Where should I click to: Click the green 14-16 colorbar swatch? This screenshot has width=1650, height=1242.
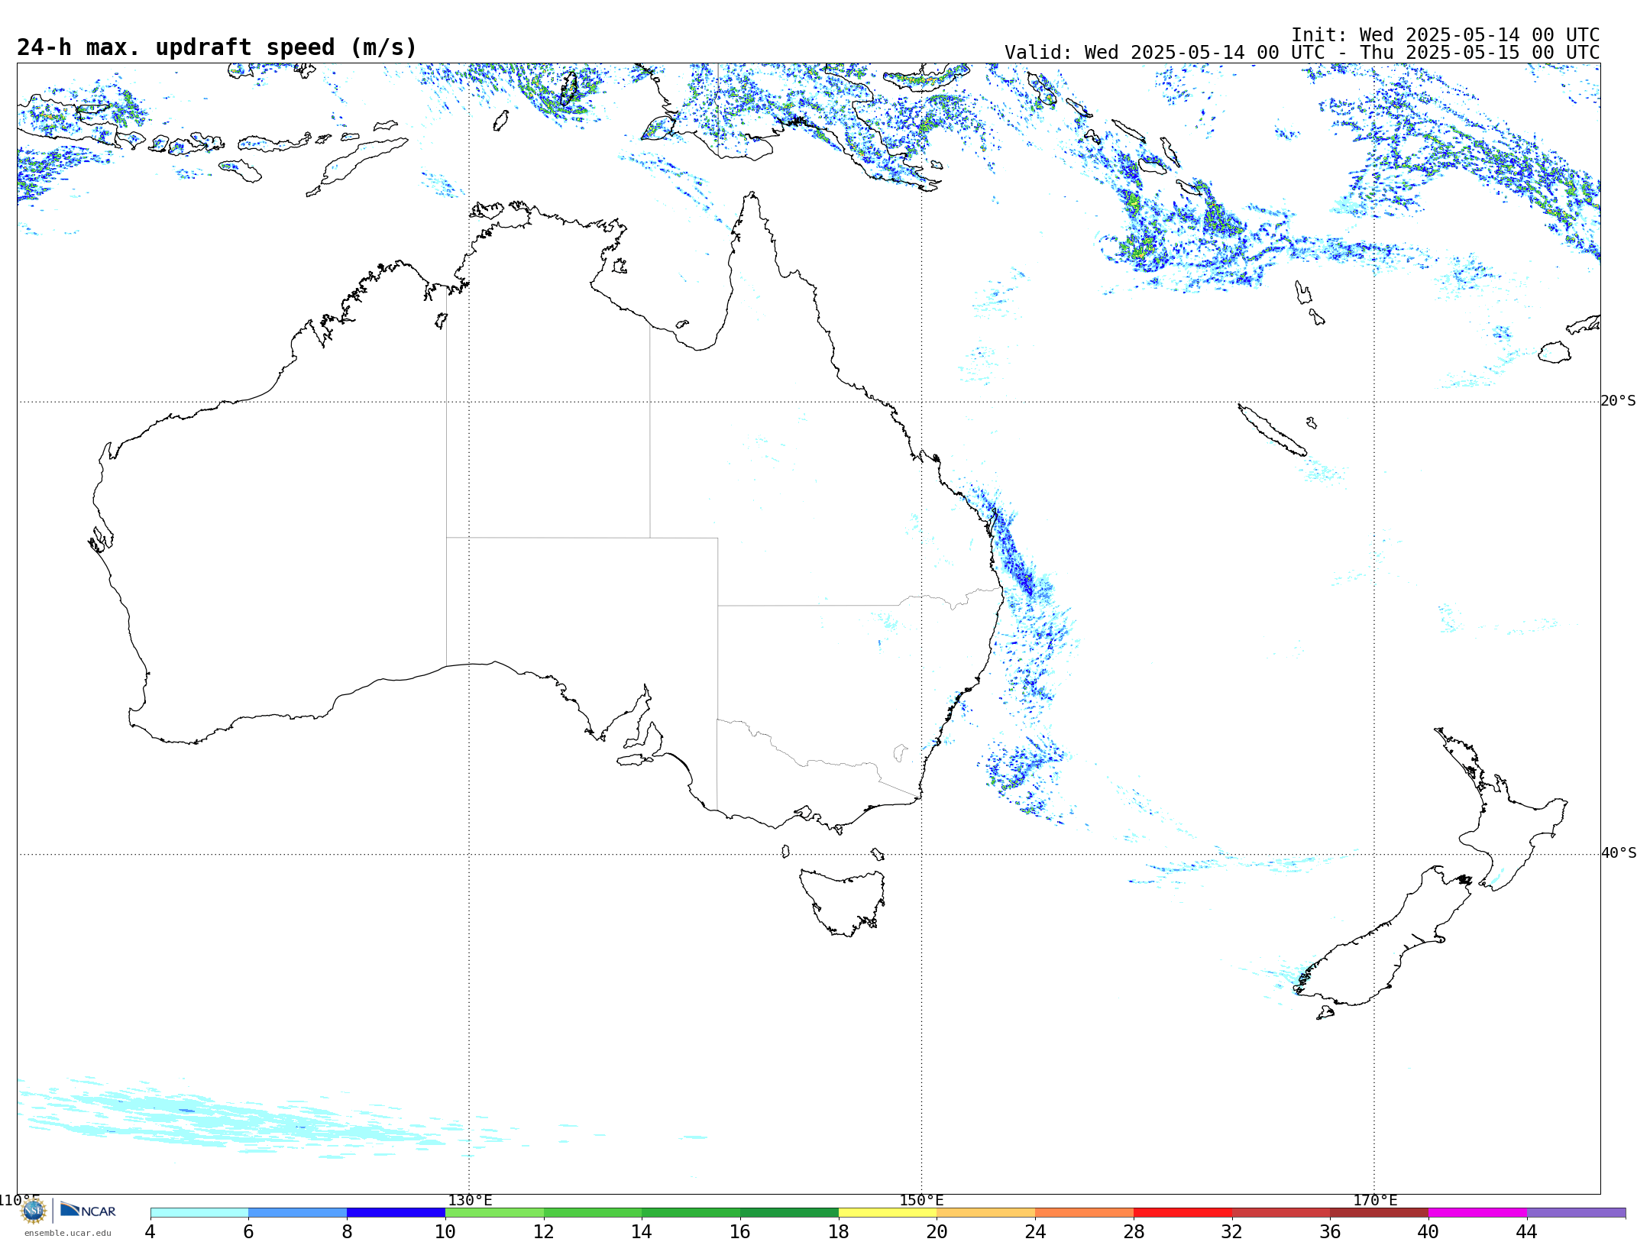691,1213
